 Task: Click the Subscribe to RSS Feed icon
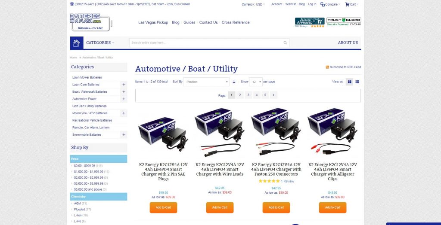pyautogui.click(x=327, y=67)
